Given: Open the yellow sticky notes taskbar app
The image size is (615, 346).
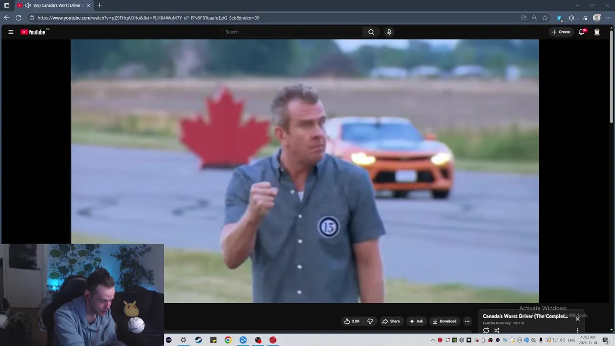Looking at the screenshot, I should tap(213, 340).
